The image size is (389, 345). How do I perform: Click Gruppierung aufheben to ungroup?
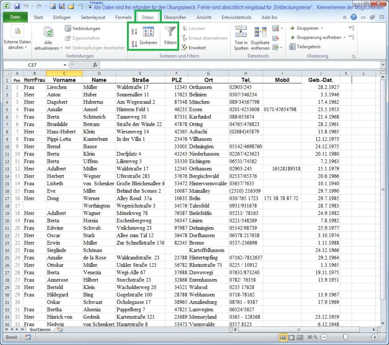click(319, 37)
